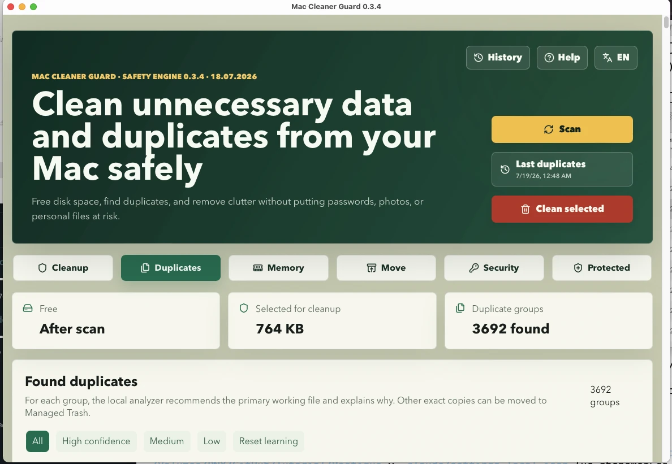This screenshot has height=464, width=672.
Task: Click the clock icon in History button
Action: pyautogui.click(x=479, y=57)
